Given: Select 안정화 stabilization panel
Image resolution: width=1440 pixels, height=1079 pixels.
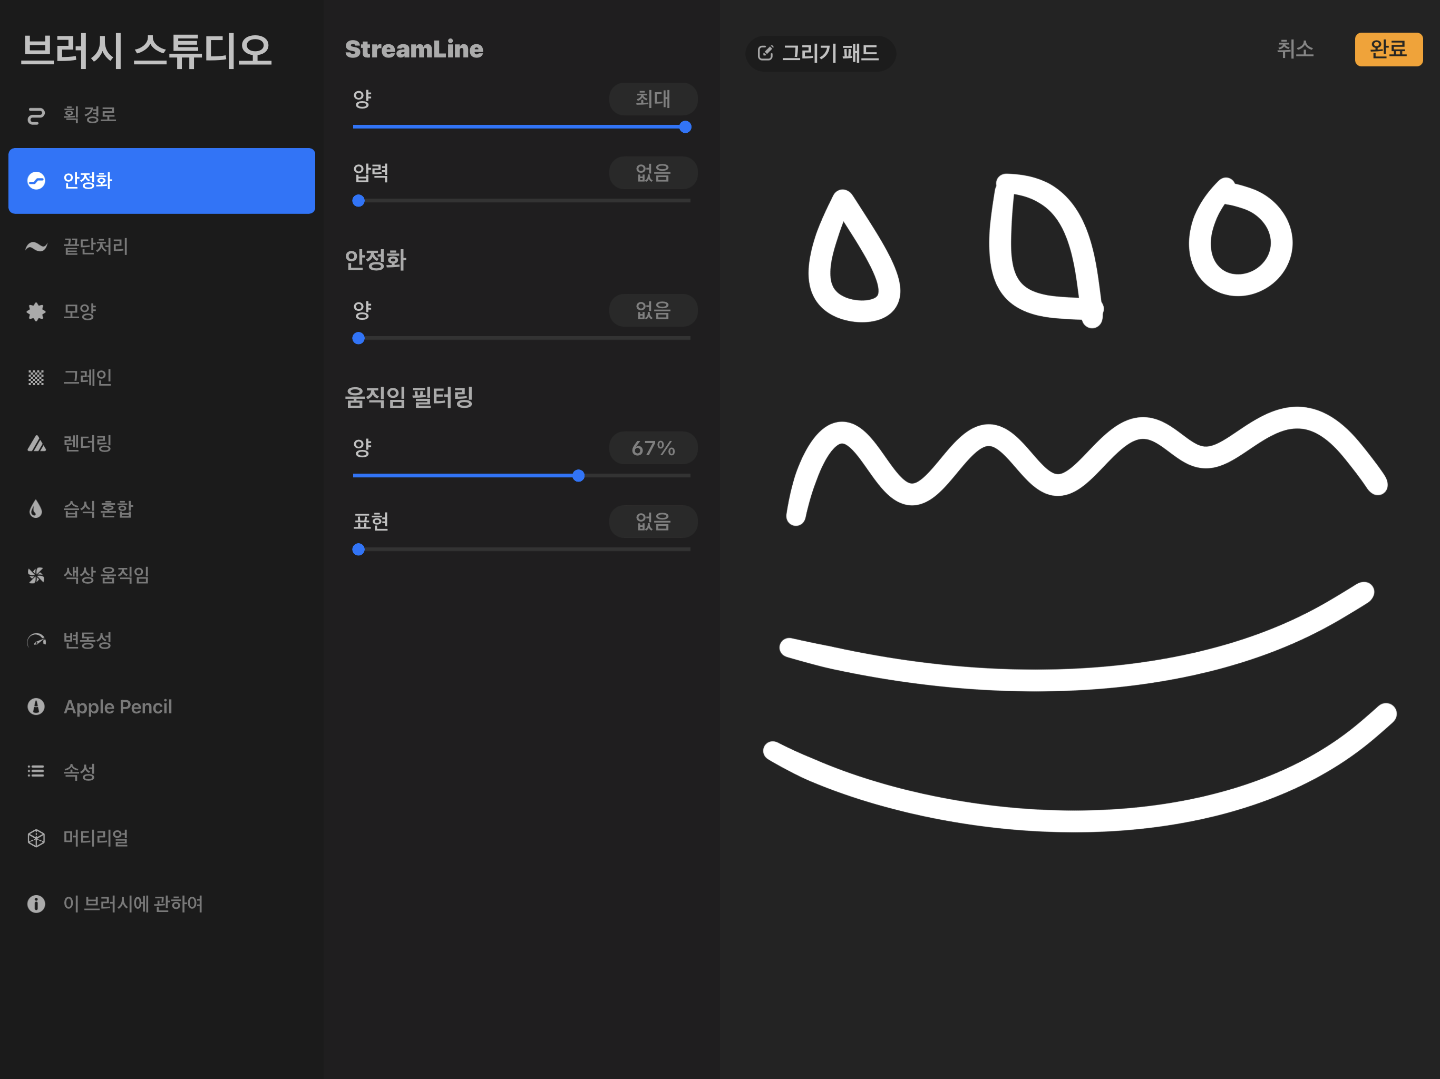Looking at the screenshot, I should (163, 179).
